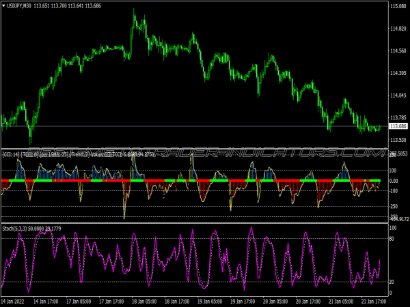
Task: Click the 19 Jan 17:00 time label
Action: coord(243,302)
